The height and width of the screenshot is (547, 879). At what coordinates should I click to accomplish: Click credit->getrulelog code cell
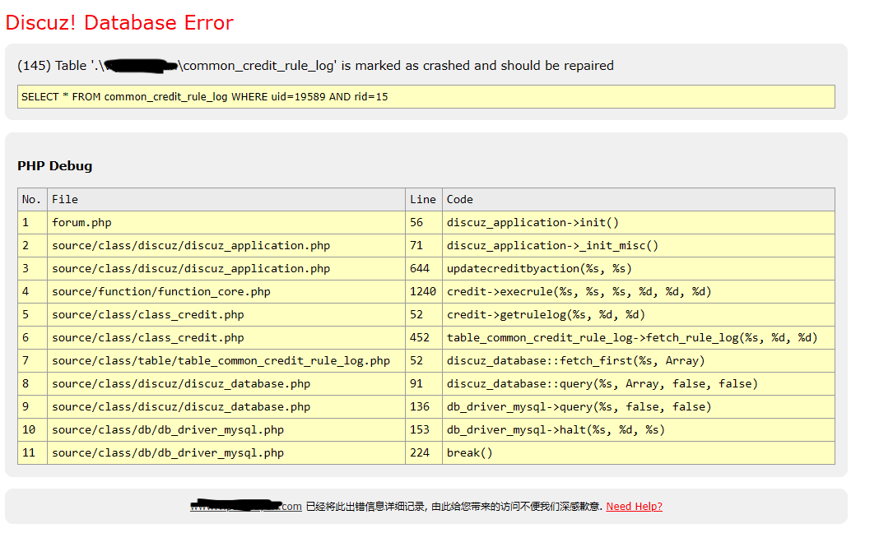click(639, 314)
